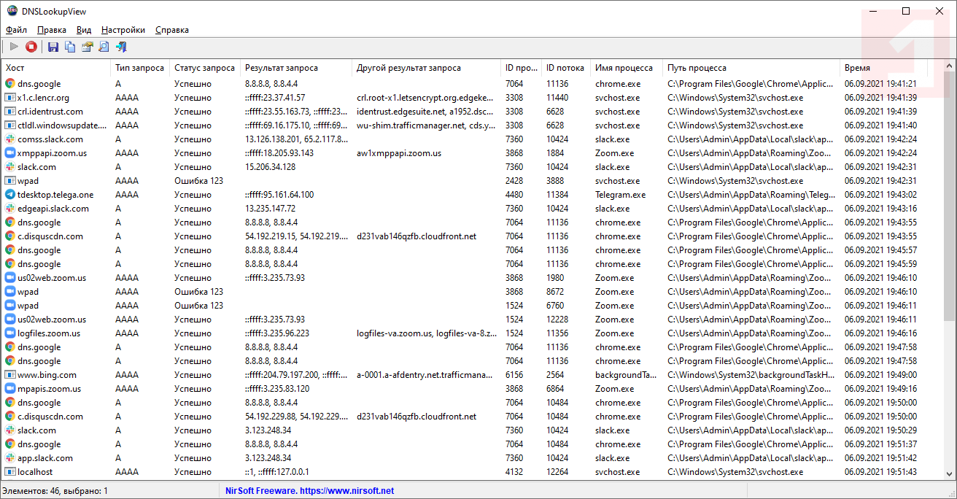Click the window icon beside www.bing.com
957x499 pixels.
coord(10,375)
